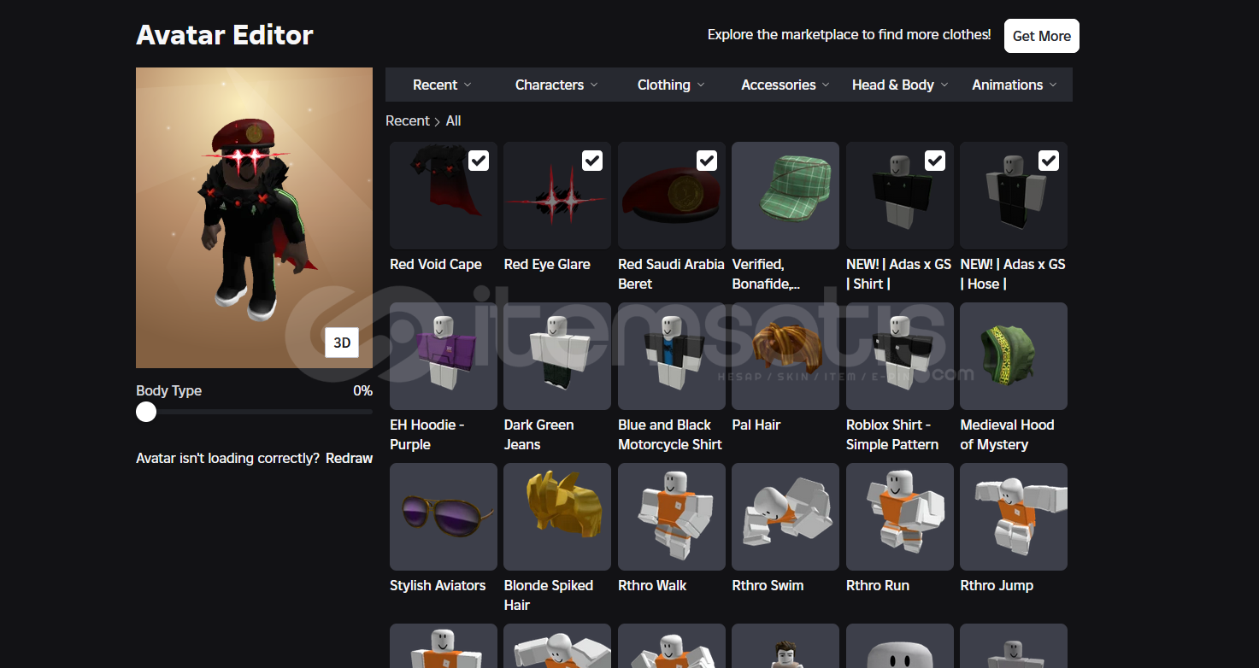Uncheck the Red Saudi Arabia Beret checkbox

(x=707, y=161)
